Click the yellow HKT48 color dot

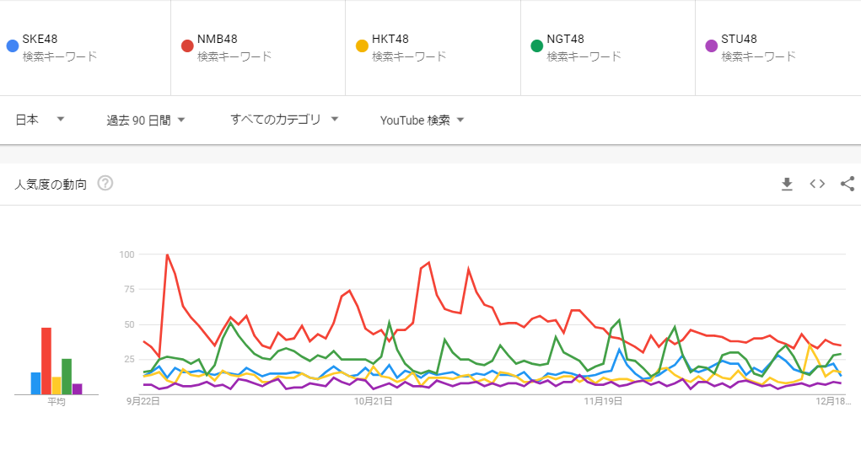362,45
